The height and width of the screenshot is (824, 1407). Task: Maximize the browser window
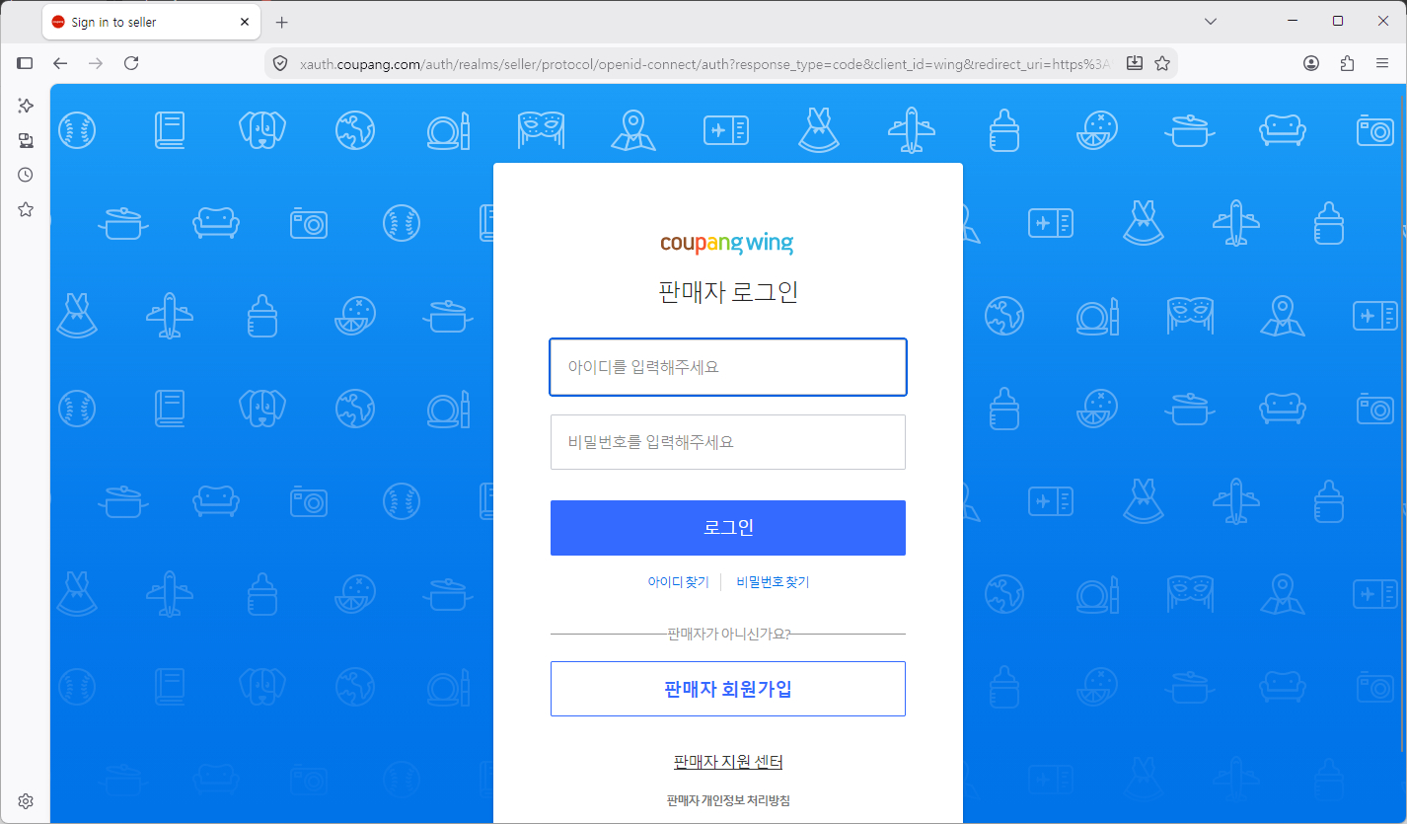(x=1338, y=21)
